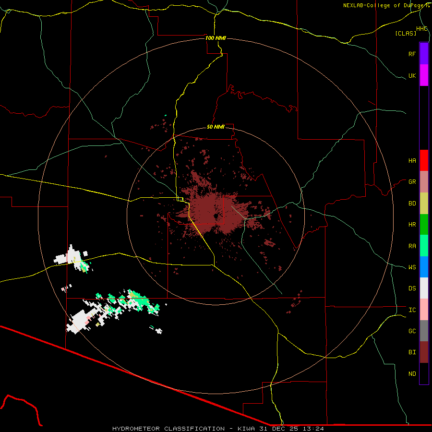Click the UK legend label

pos(412,75)
